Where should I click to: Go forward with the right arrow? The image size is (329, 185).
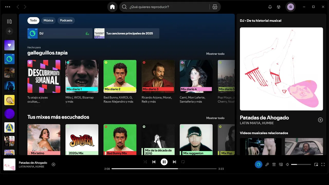25,7
